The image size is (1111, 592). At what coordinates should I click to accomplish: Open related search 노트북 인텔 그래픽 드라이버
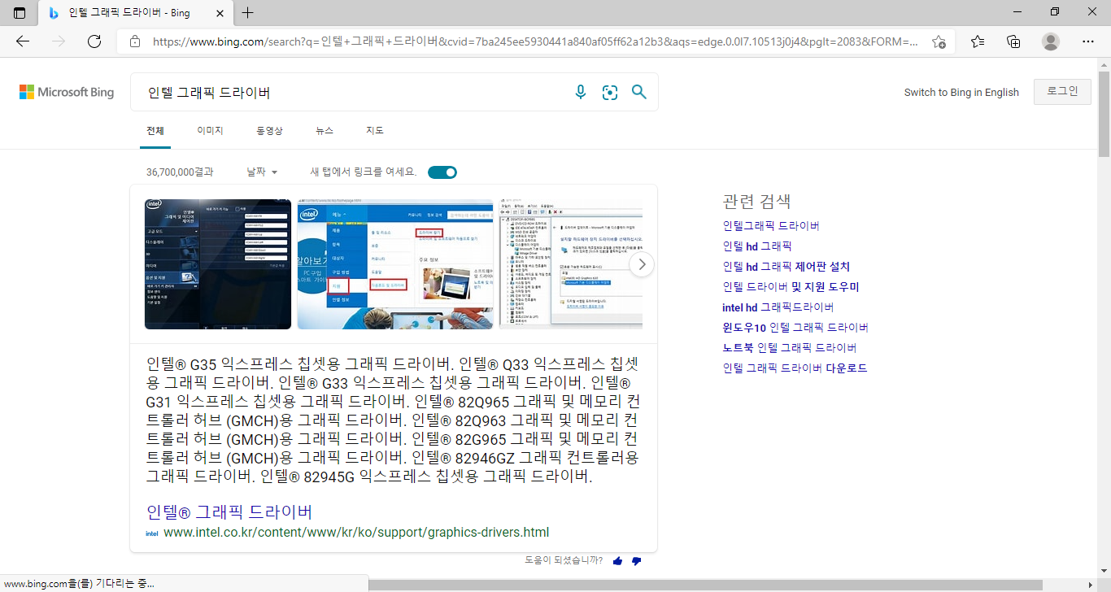tap(790, 348)
